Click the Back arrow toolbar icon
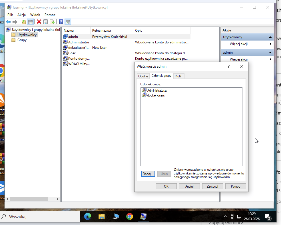 (8, 22)
